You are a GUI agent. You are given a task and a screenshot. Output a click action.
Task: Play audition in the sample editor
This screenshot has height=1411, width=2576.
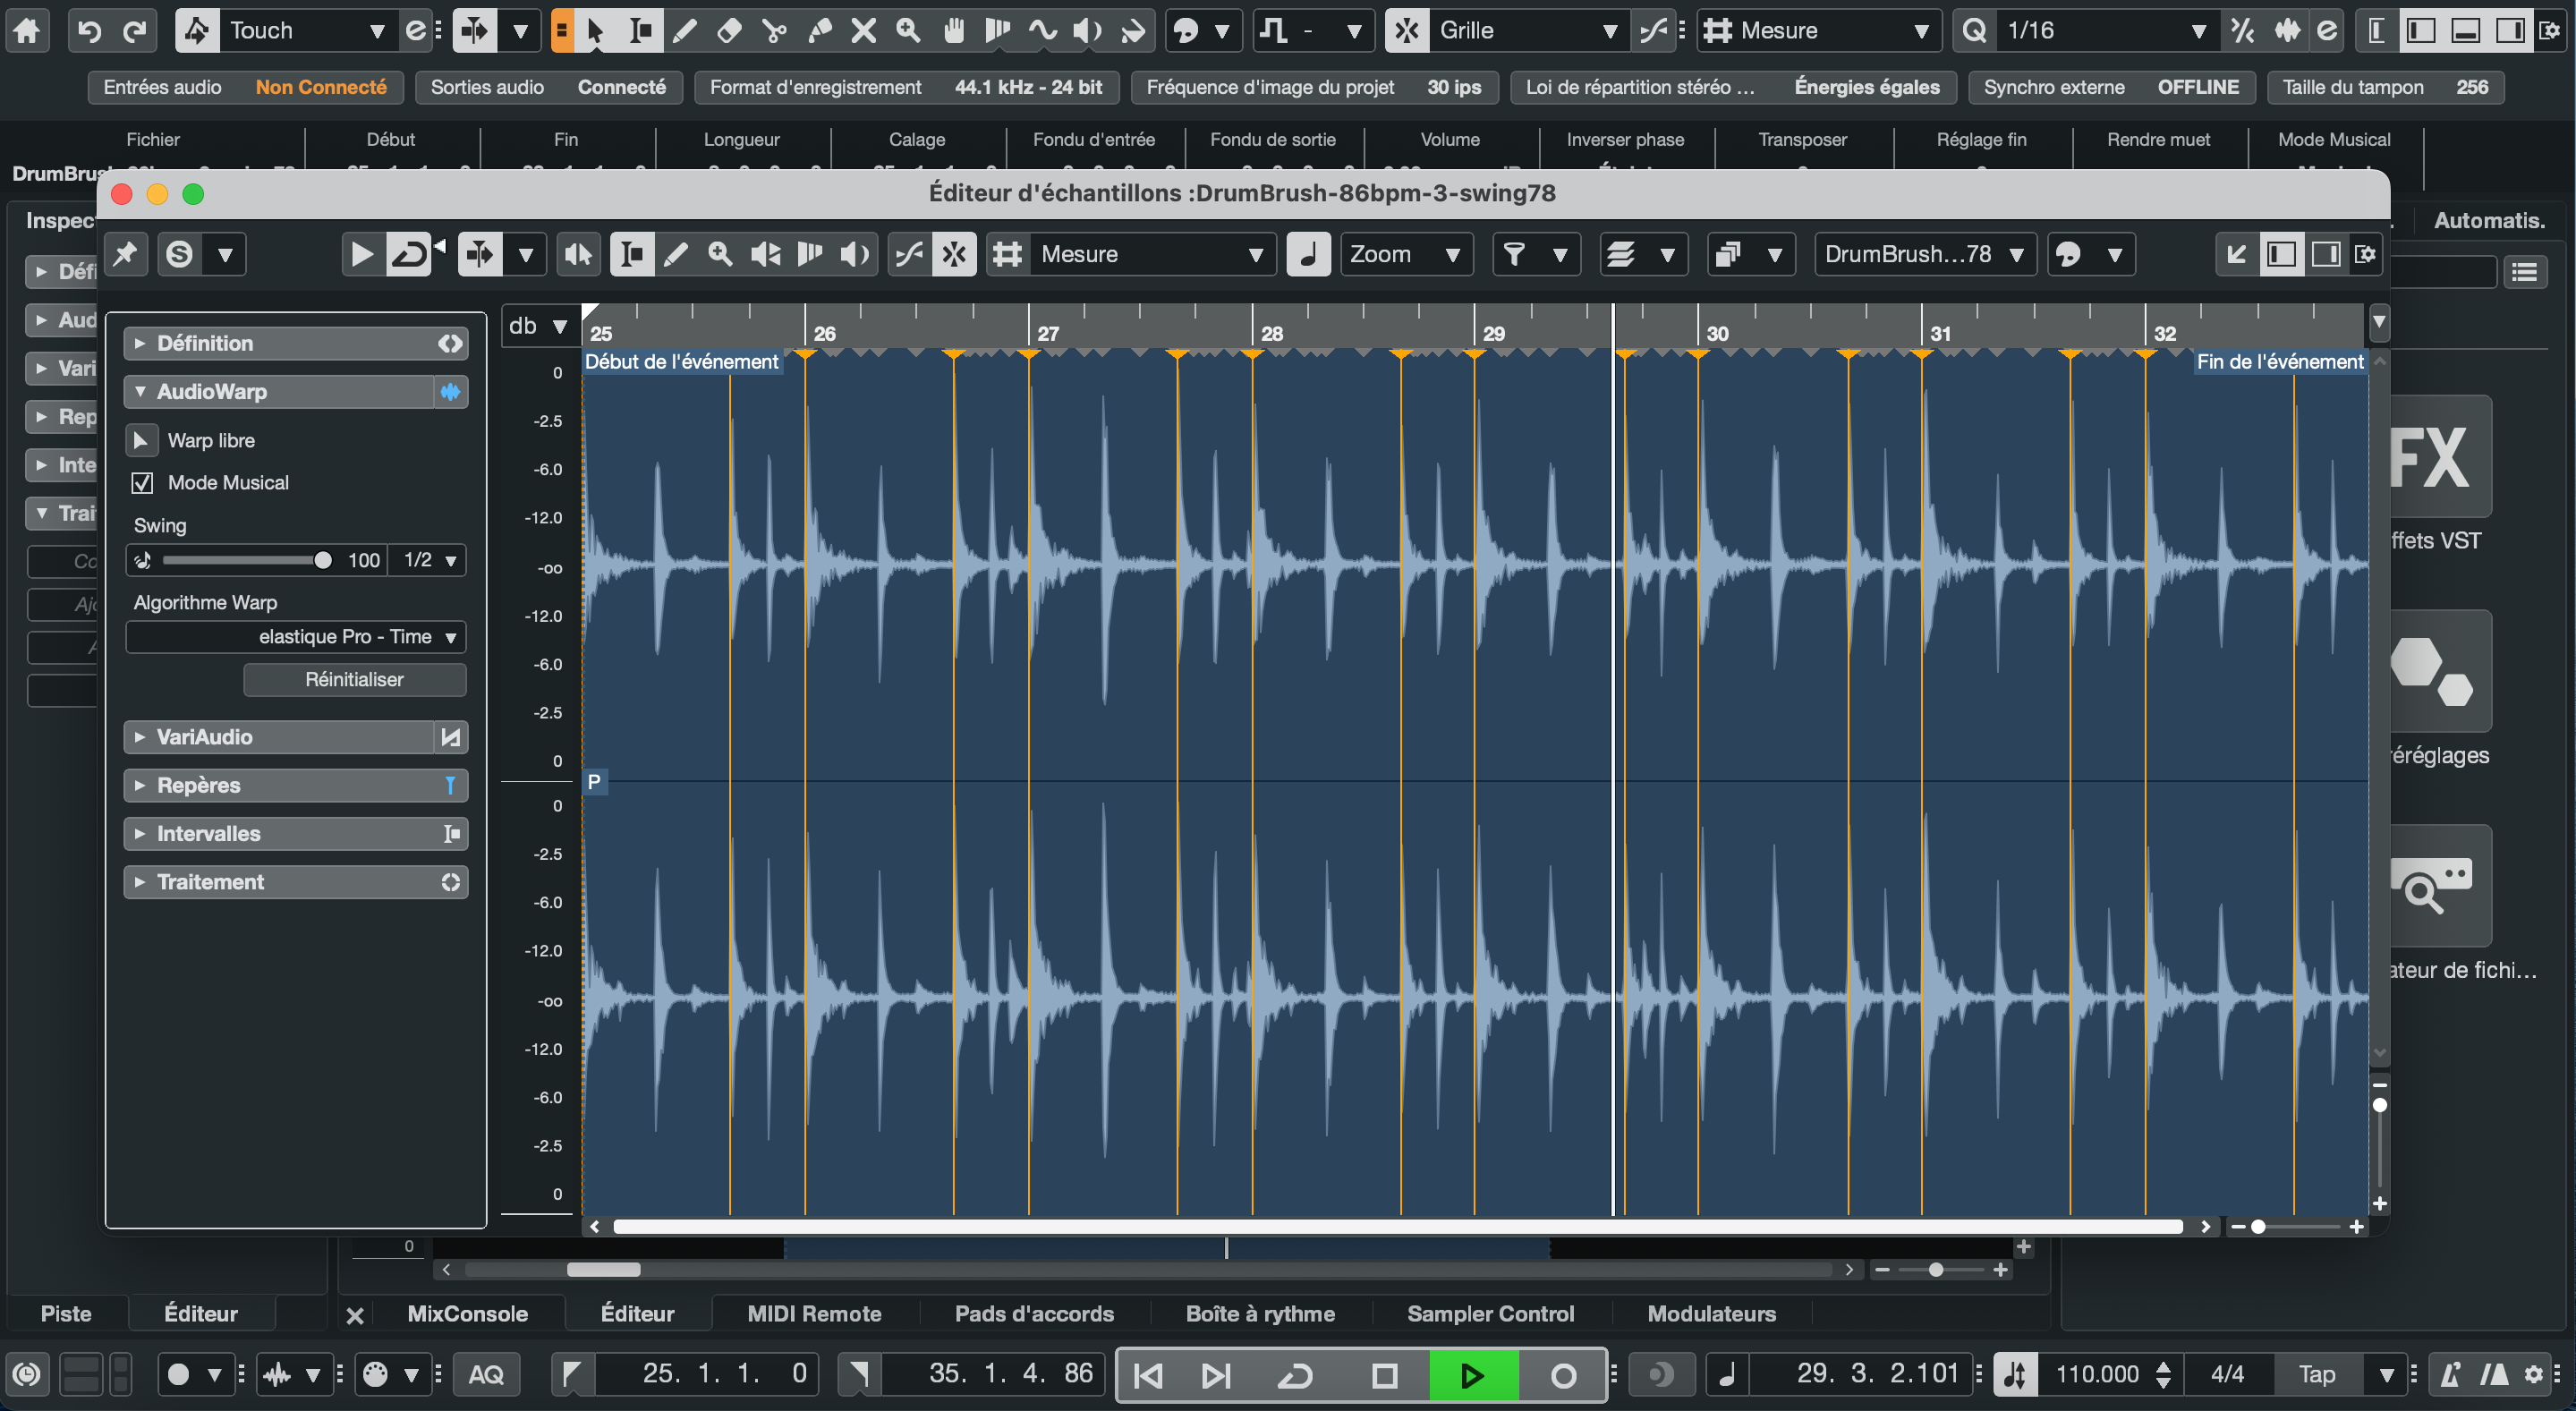(x=362, y=254)
